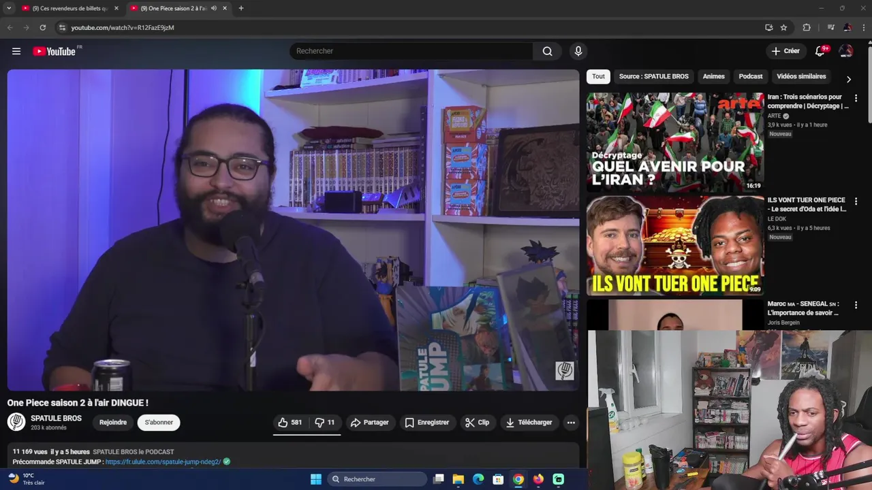Dislike the video with thumbs down
872x490 pixels.
324,423
